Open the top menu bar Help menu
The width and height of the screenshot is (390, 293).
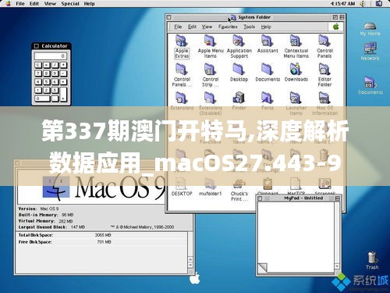89,4
